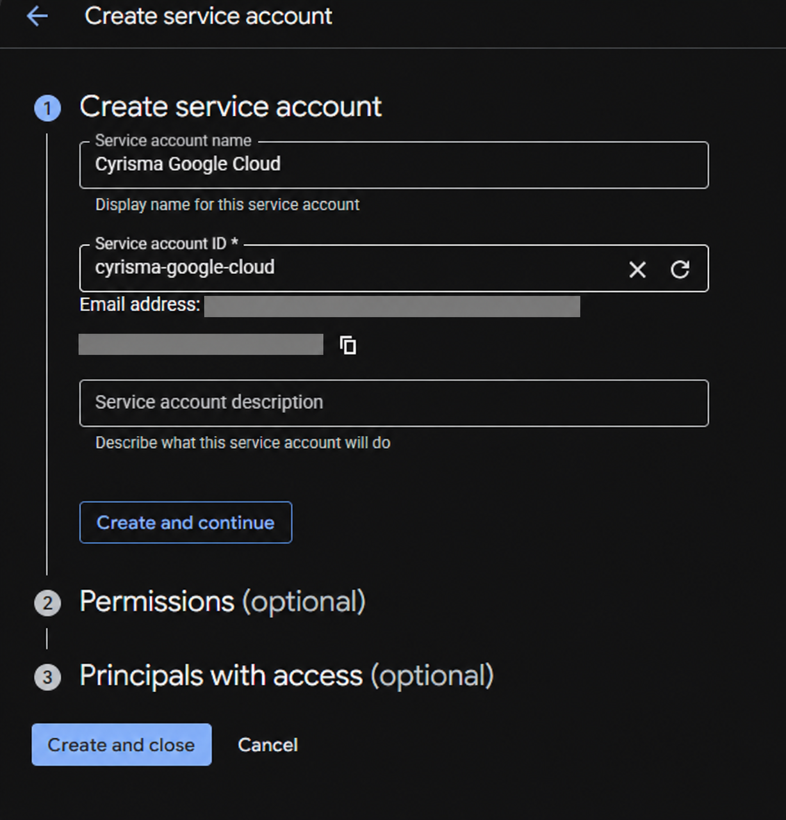Viewport: 786px width, 820px height.
Task: Click the 'Email address:' label
Action: pos(140,305)
